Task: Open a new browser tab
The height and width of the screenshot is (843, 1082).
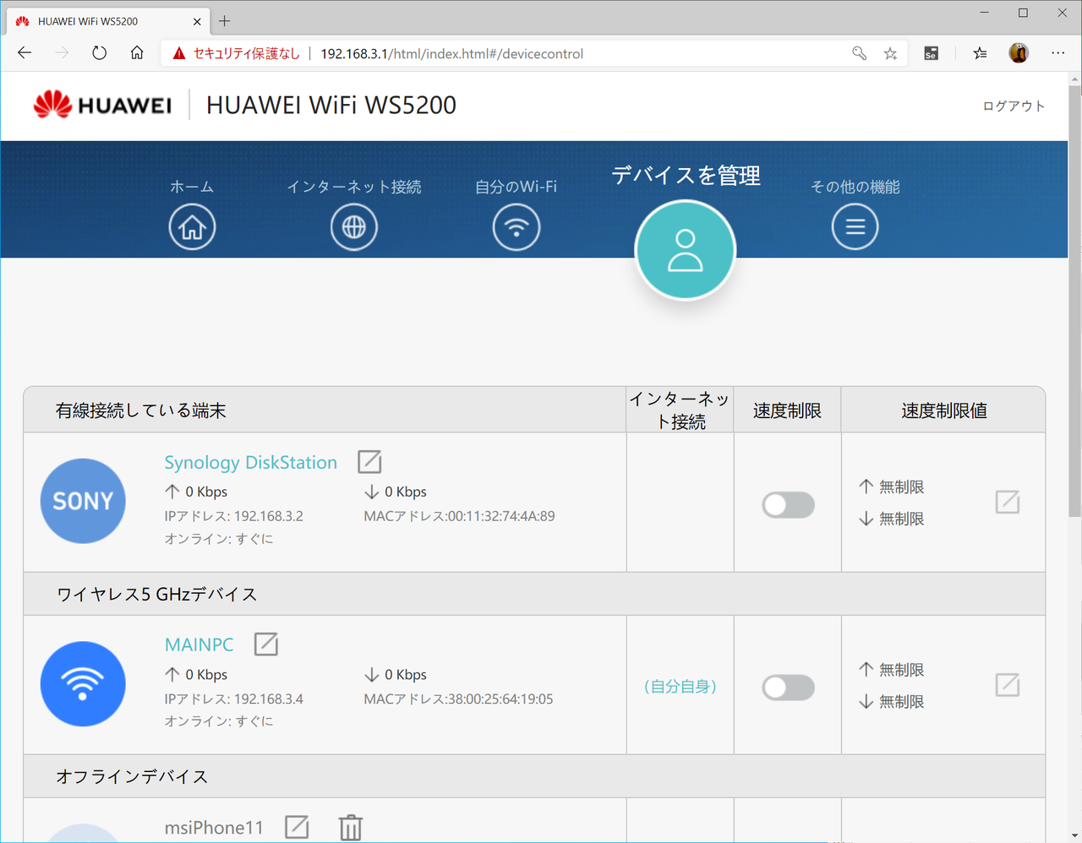Action: pos(224,20)
